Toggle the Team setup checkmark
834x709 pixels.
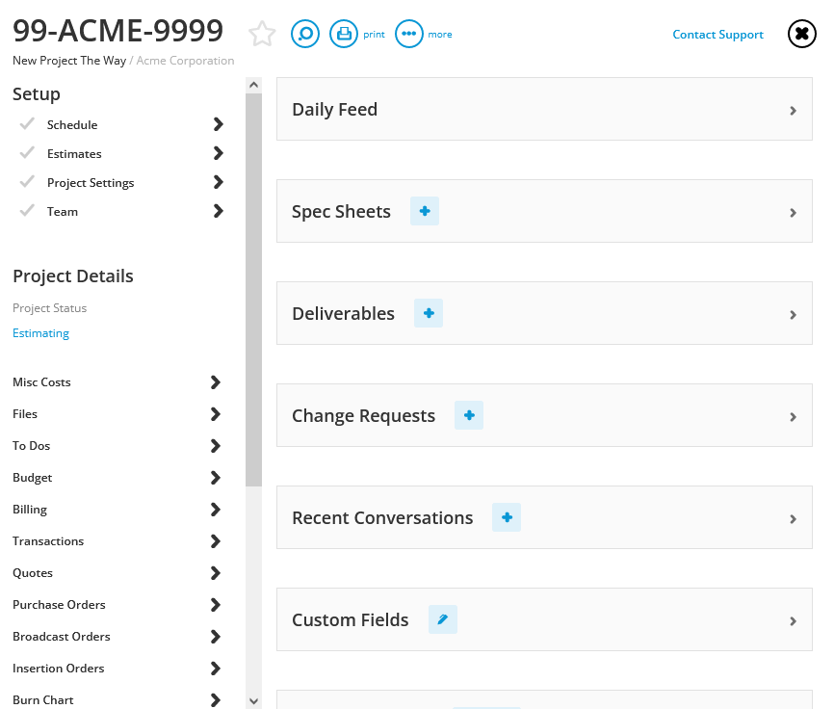[x=27, y=211]
